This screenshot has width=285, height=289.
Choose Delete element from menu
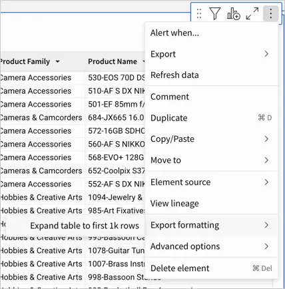point(212,268)
